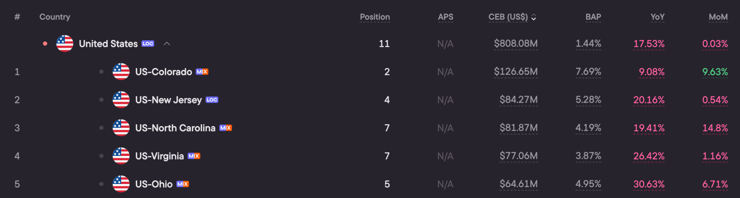Collapse the United States row chevron
Screen dimensions: 740x198
[x=167, y=44]
